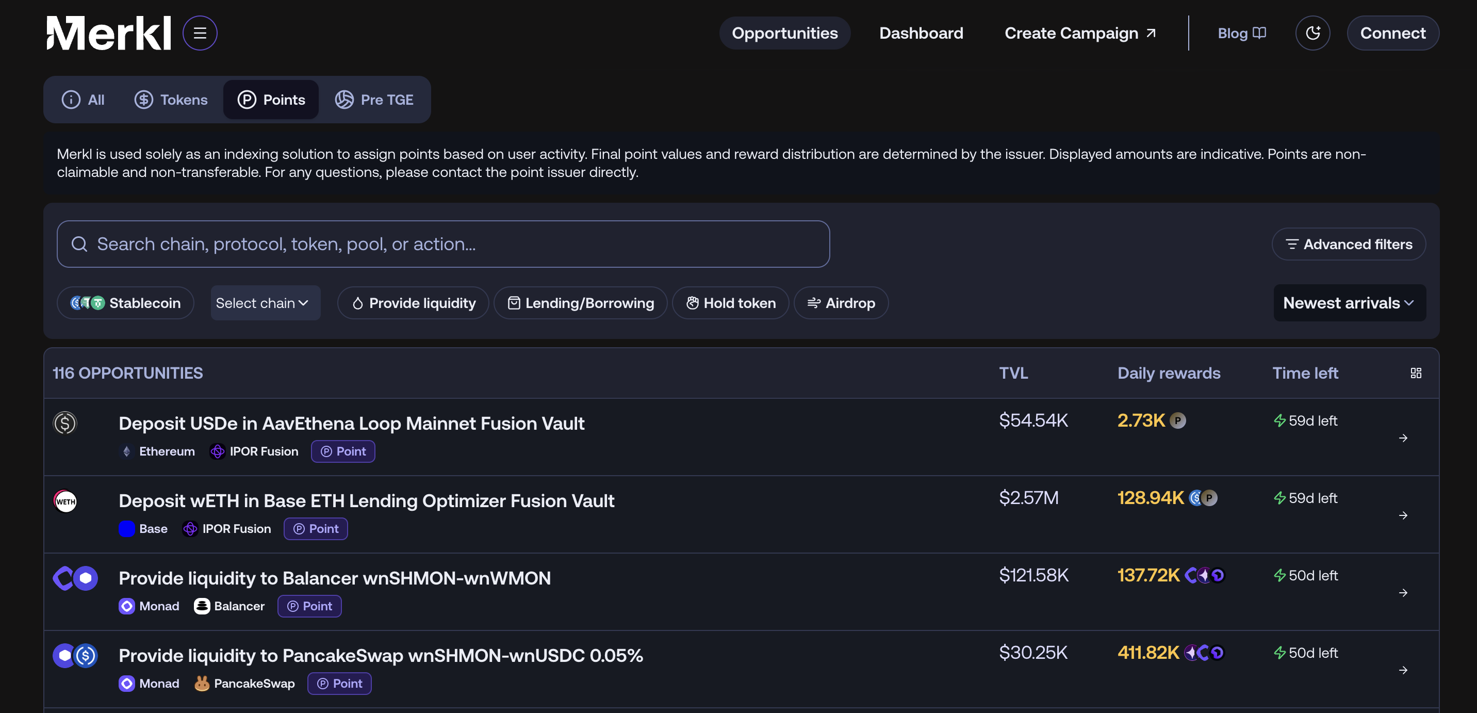Click the Merkl logo
The image size is (1477, 713).
(109, 33)
